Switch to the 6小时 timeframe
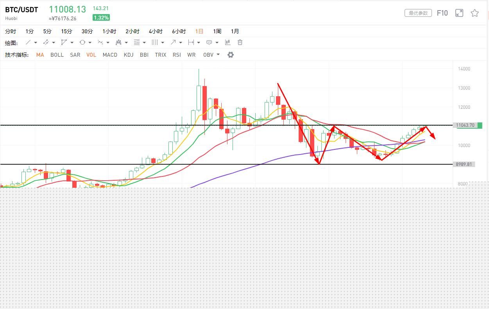Image resolution: width=489 pixels, height=309 pixels. click(179, 31)
